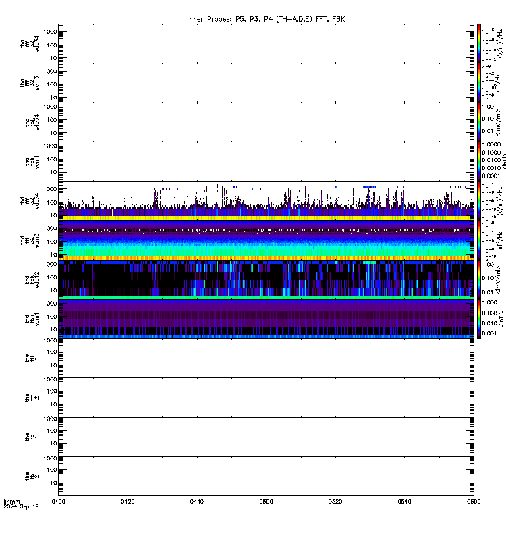Click the 0400 time axis label
The image size is (506, 540).
(58, 502)
